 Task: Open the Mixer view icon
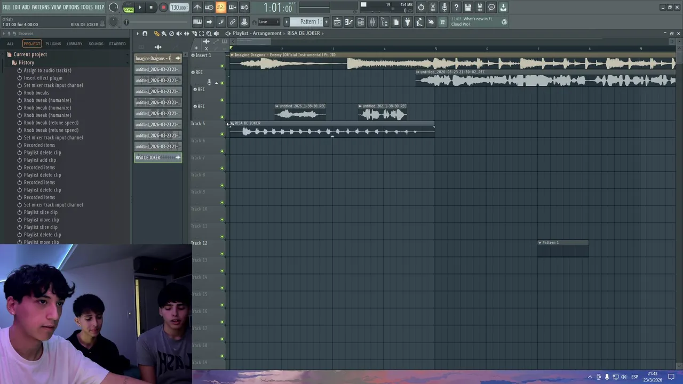coord(372,22)
